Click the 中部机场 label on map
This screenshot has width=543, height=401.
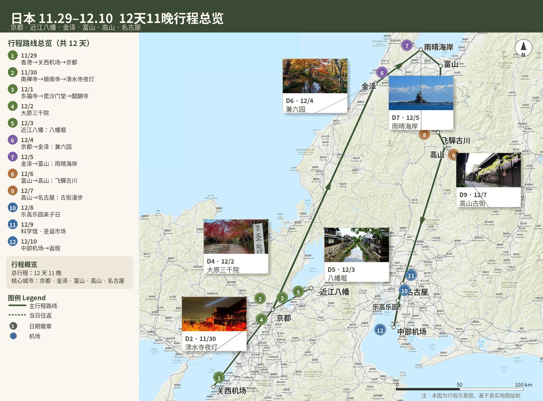coord(412,332)
